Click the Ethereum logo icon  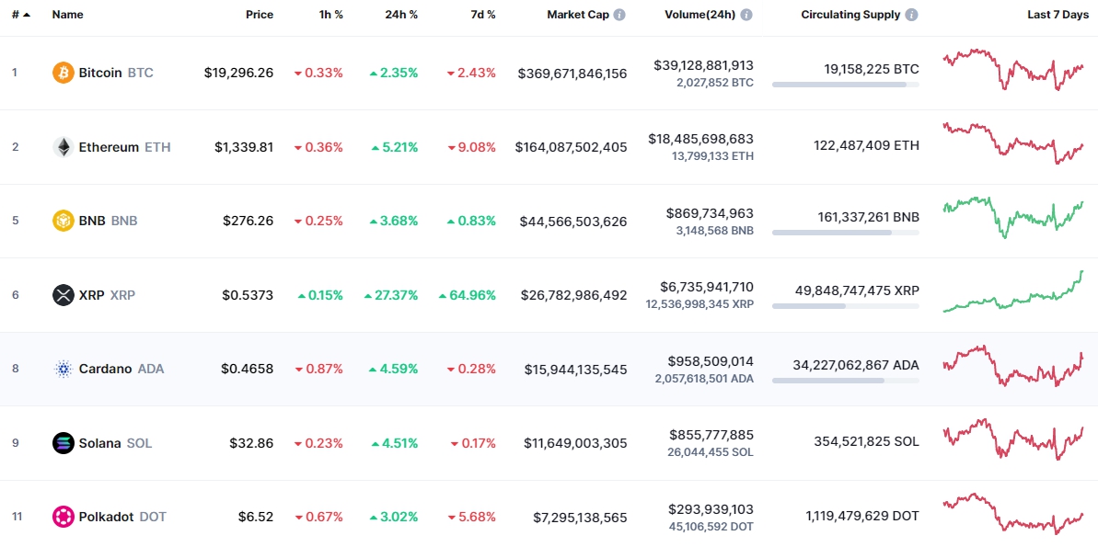63,147
